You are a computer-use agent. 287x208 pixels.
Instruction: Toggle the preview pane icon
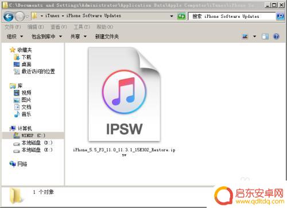pos(265,37)
